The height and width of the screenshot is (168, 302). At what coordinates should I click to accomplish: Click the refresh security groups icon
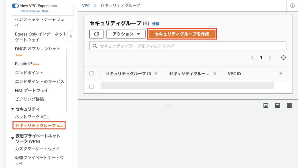[x=96, y=34]
